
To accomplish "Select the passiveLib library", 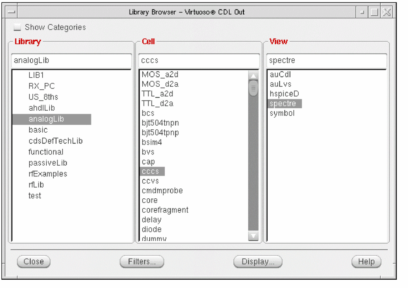I will pos(48,163).
